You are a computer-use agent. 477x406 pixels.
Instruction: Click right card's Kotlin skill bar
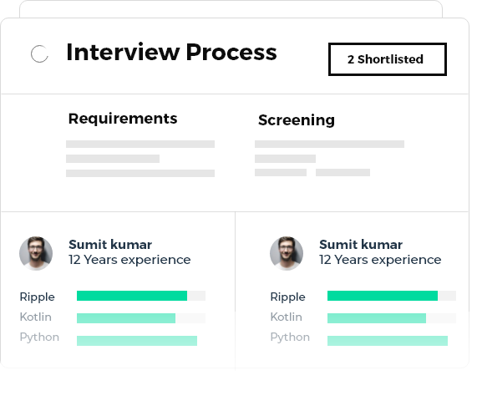[x=392, y=318]
